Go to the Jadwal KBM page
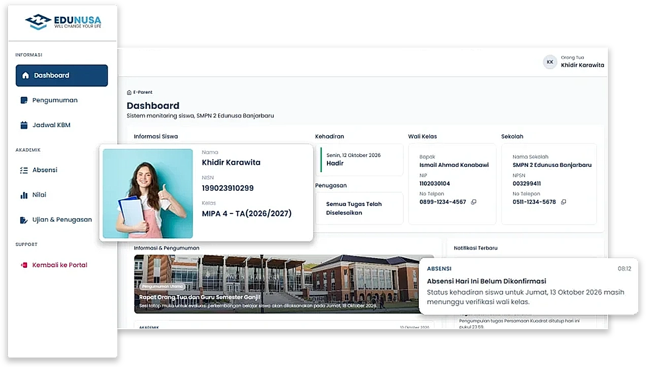This screenshot has width=646, height=367. (x=51, y=125)
